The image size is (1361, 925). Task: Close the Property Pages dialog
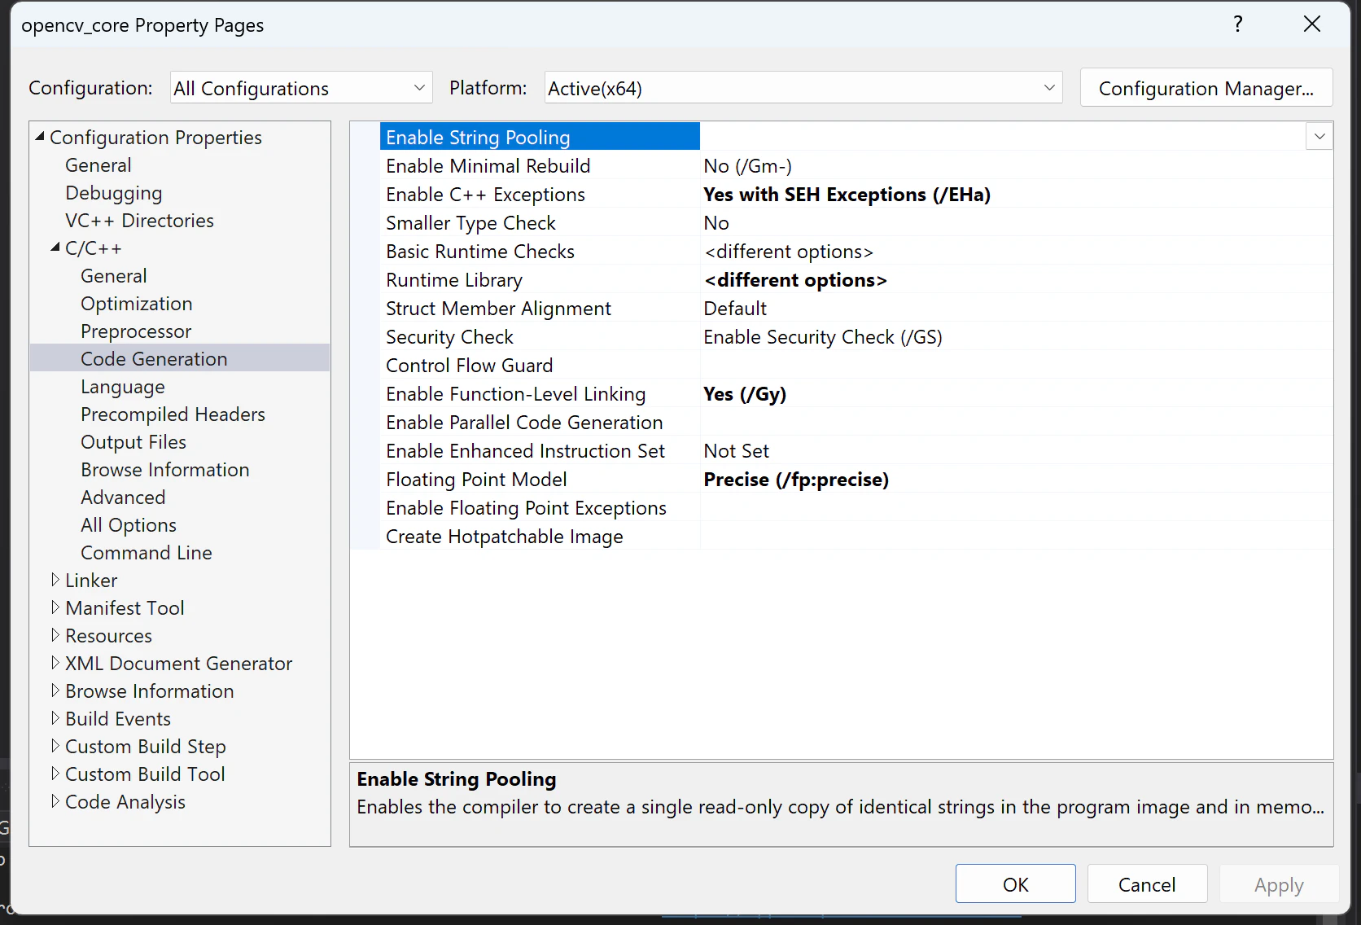tap(1312, 24)
